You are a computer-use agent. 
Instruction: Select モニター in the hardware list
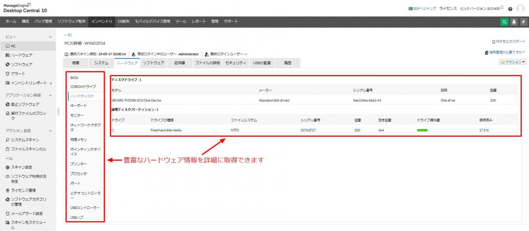point(77,115)
